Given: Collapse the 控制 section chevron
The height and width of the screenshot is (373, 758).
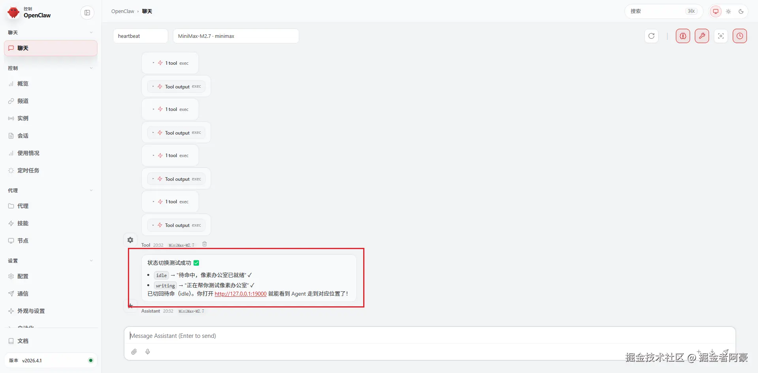Looking at the screenshot, I should 91,68.
